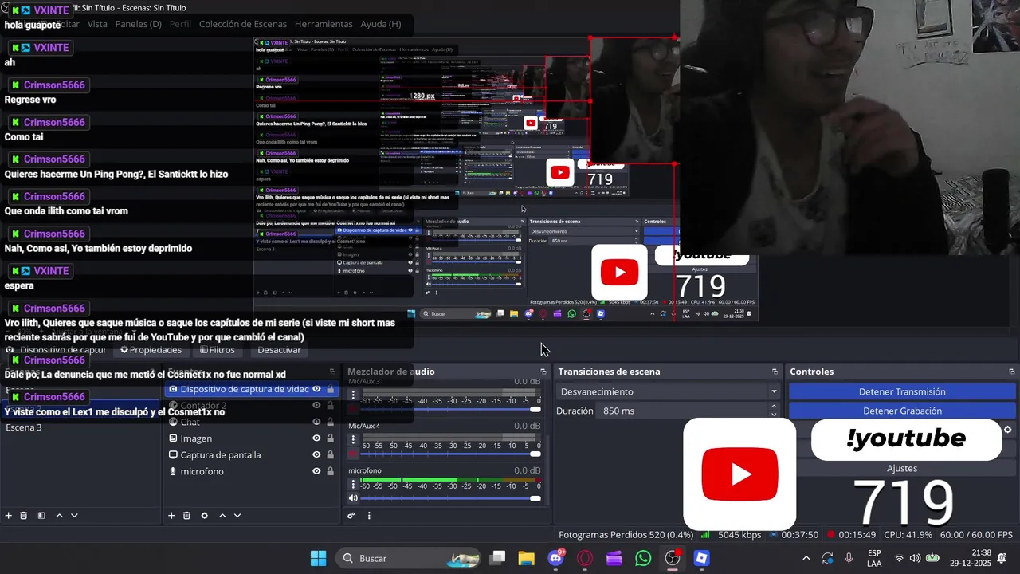1020x574 pixels.
Task: Open Paneles (D) menu
Action: click(x=139, y=24)
